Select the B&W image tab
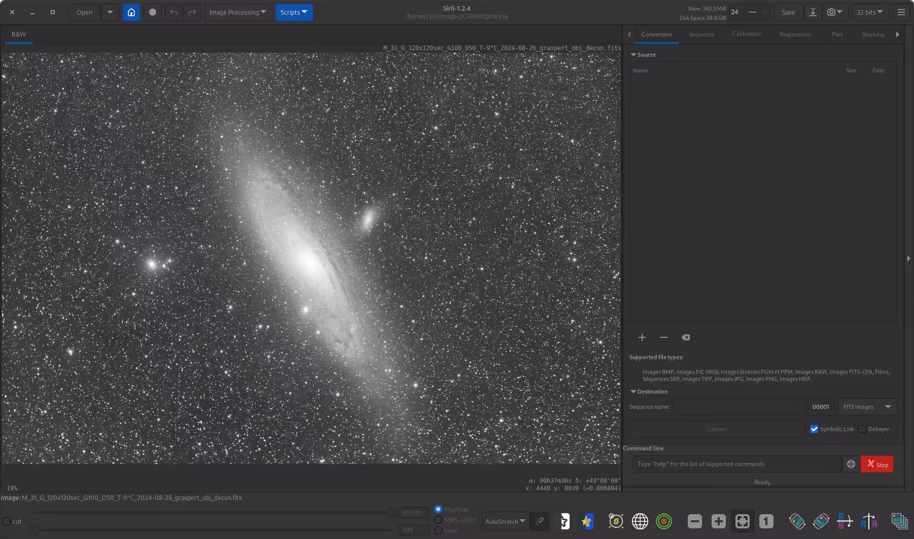 [x=19, y=34]
